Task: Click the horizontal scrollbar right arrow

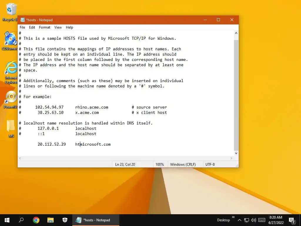Action: (x=231, y=158)
